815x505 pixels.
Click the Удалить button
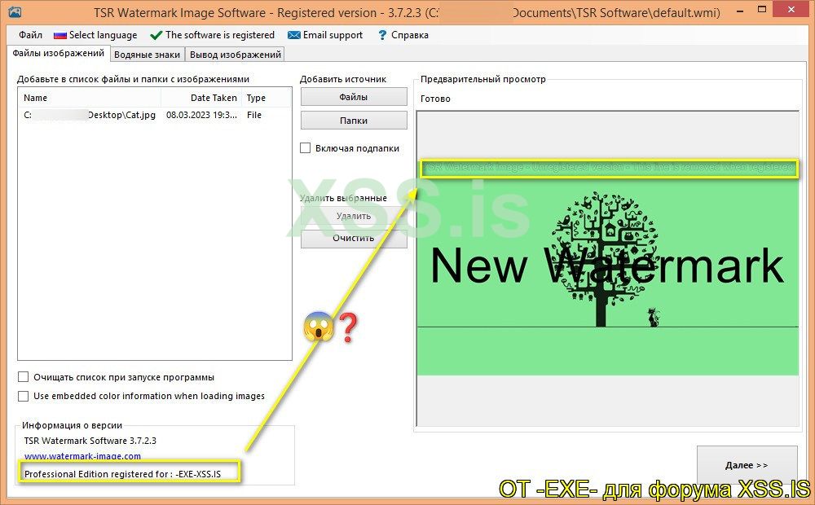pos(354,216)
